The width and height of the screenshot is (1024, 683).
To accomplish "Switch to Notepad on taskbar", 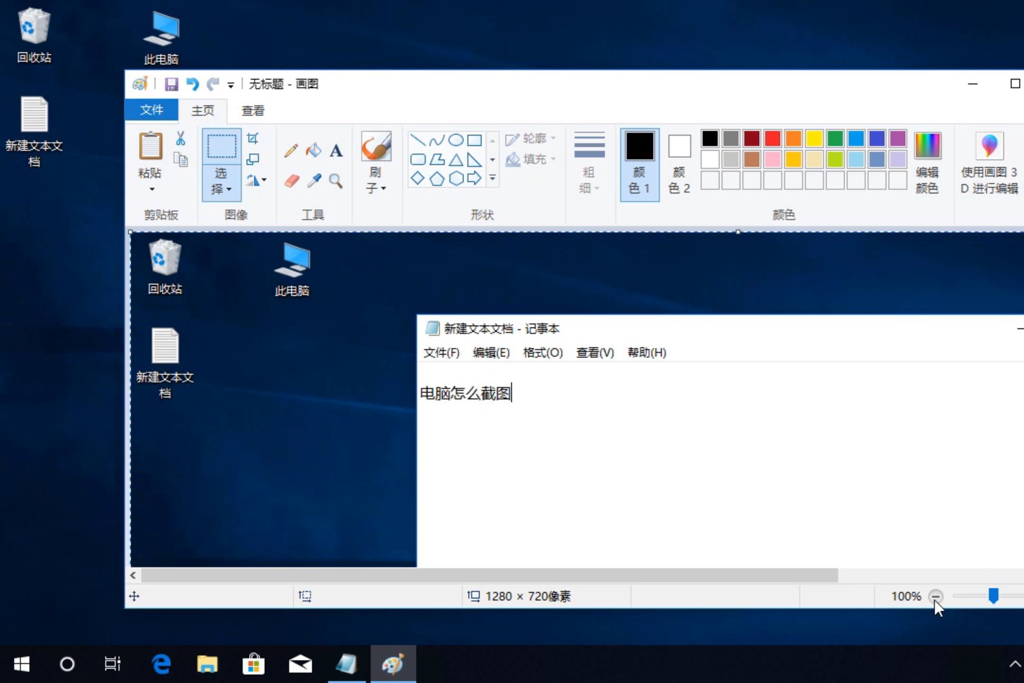I will pos(346,664).
